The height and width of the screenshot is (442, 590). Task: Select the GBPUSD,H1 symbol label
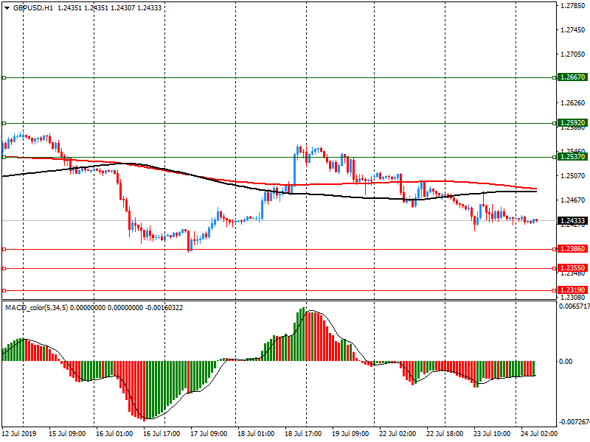point(33,8)
